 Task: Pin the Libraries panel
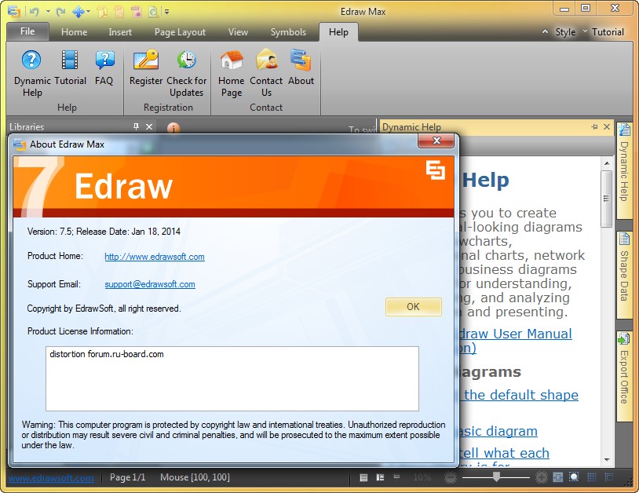click(x=136, y=126)
